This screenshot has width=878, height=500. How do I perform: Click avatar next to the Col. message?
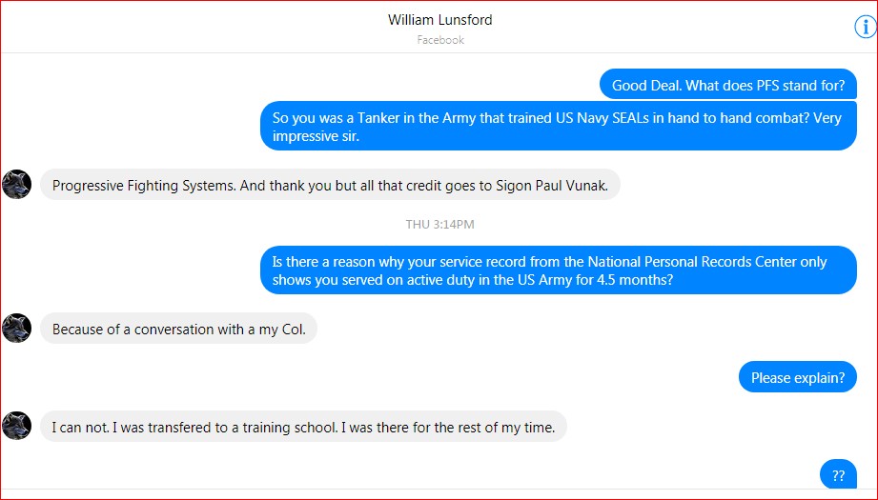(x=17, y=329)
